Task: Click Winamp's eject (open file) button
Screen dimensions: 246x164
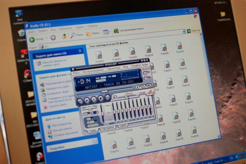Action: click(137, 86)
